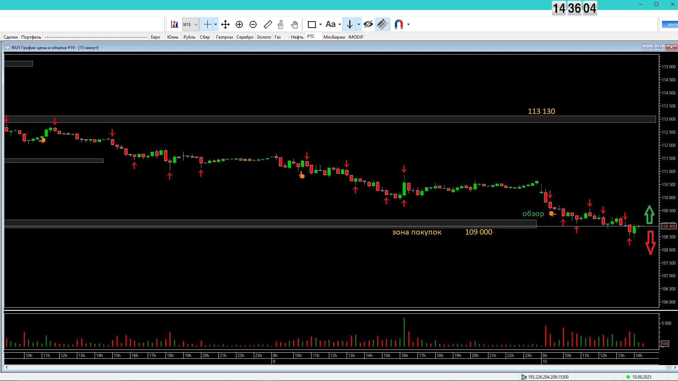The height and width of the screenshot is (381, 678).
Task: Open the M15 timeframe dropdown
Action: tap(190, 24)
